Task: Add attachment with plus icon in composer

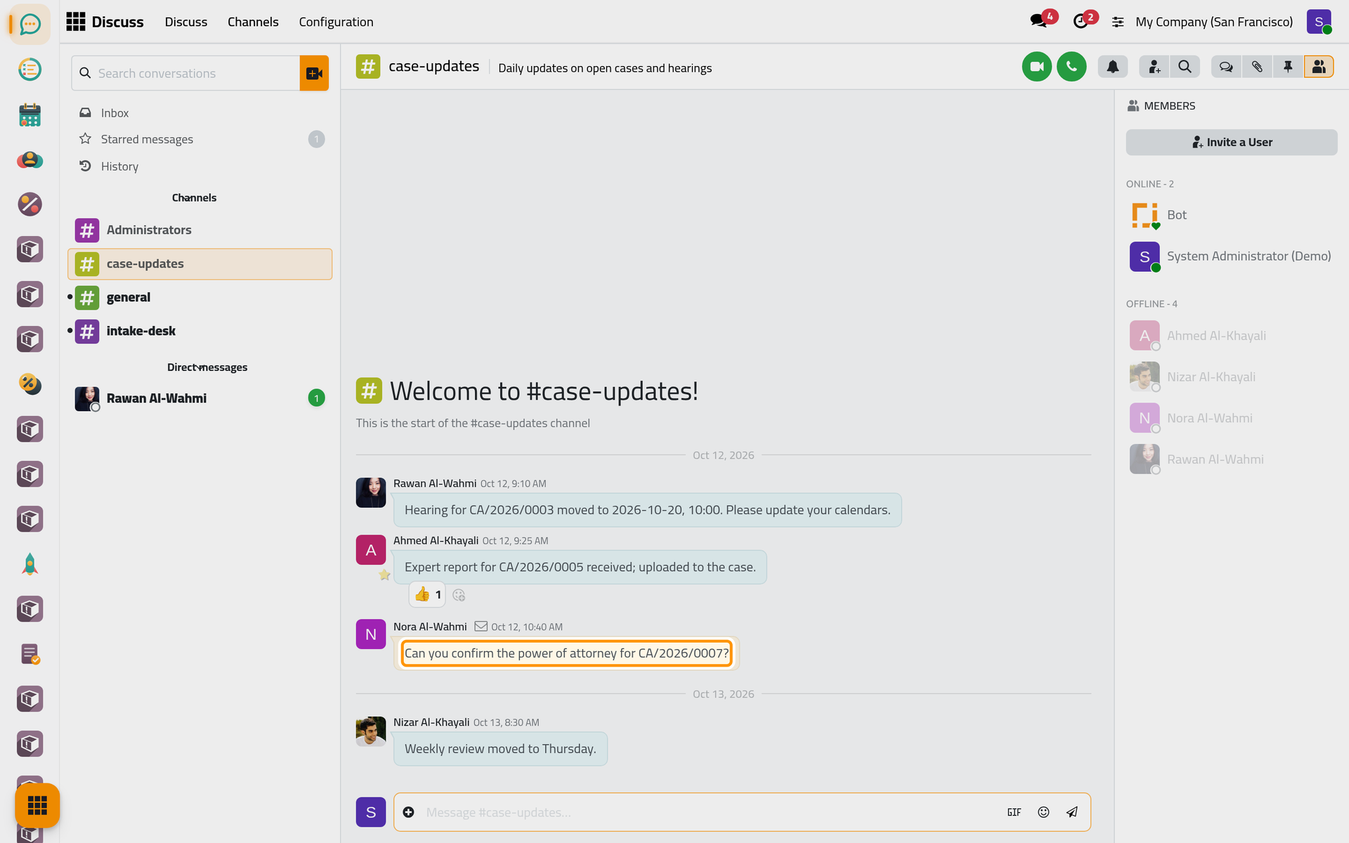Action: 408,812
